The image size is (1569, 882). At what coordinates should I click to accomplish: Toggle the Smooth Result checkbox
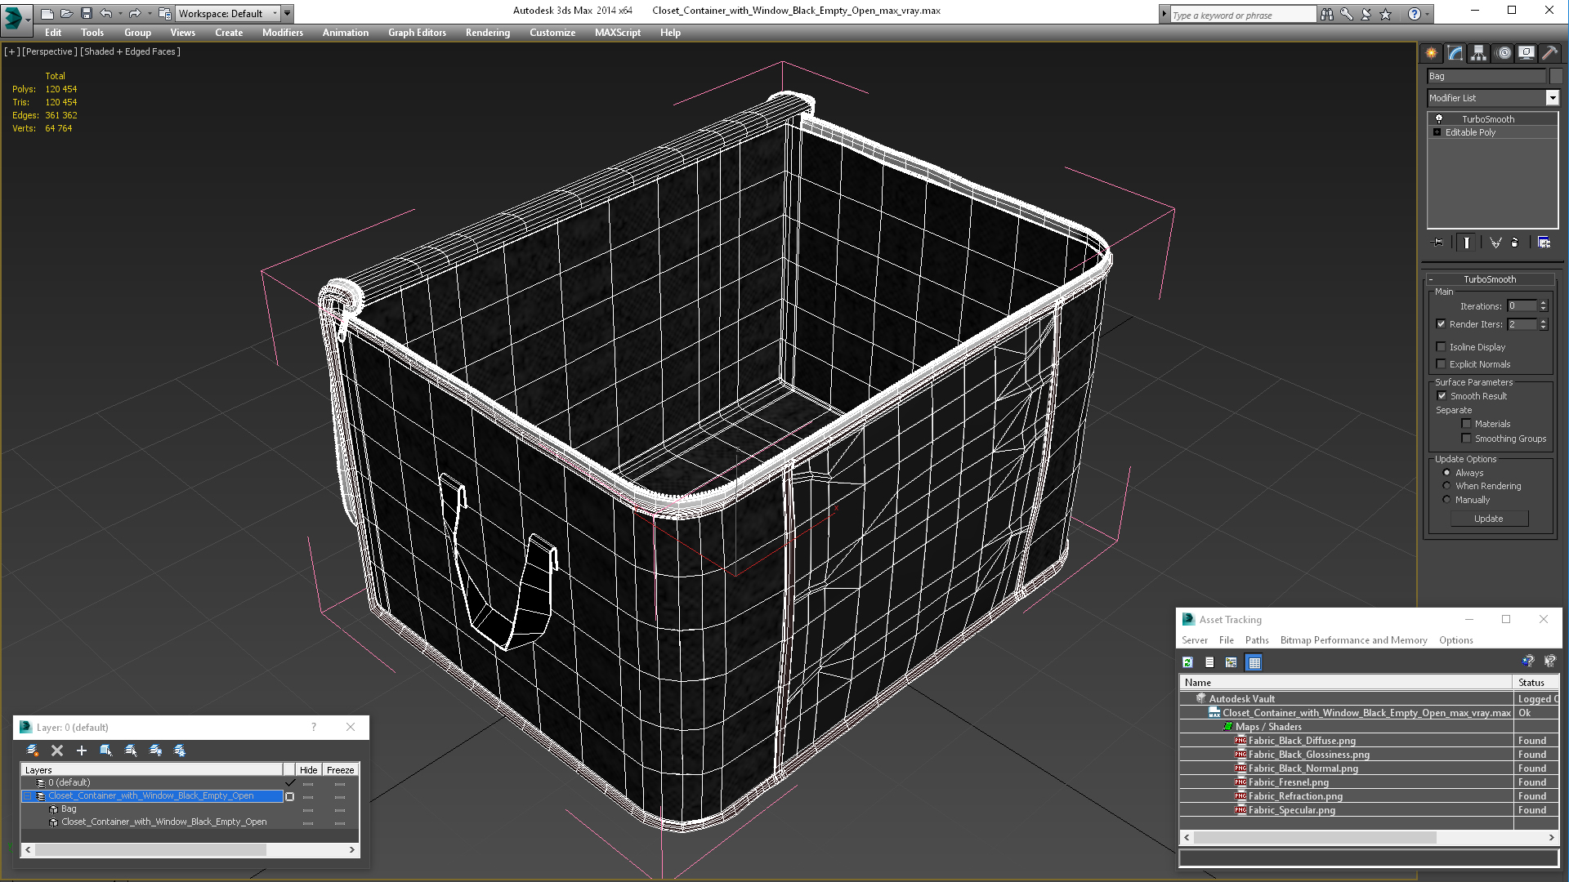point(1442,396)
